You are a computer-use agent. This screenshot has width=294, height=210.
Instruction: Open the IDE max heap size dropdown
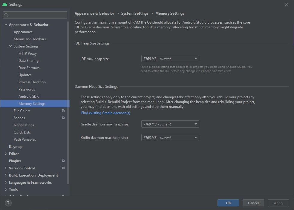click(x=170, y=59)
